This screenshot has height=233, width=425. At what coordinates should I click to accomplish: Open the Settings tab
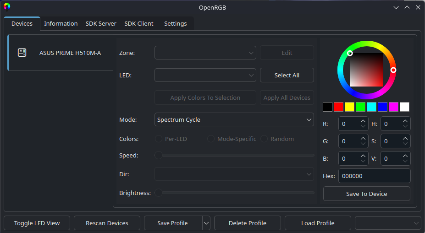tap(175, 23)
